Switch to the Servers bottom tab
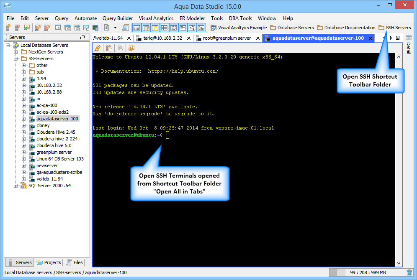The height and width of the screenshot is (280, 417). (20, 262)
